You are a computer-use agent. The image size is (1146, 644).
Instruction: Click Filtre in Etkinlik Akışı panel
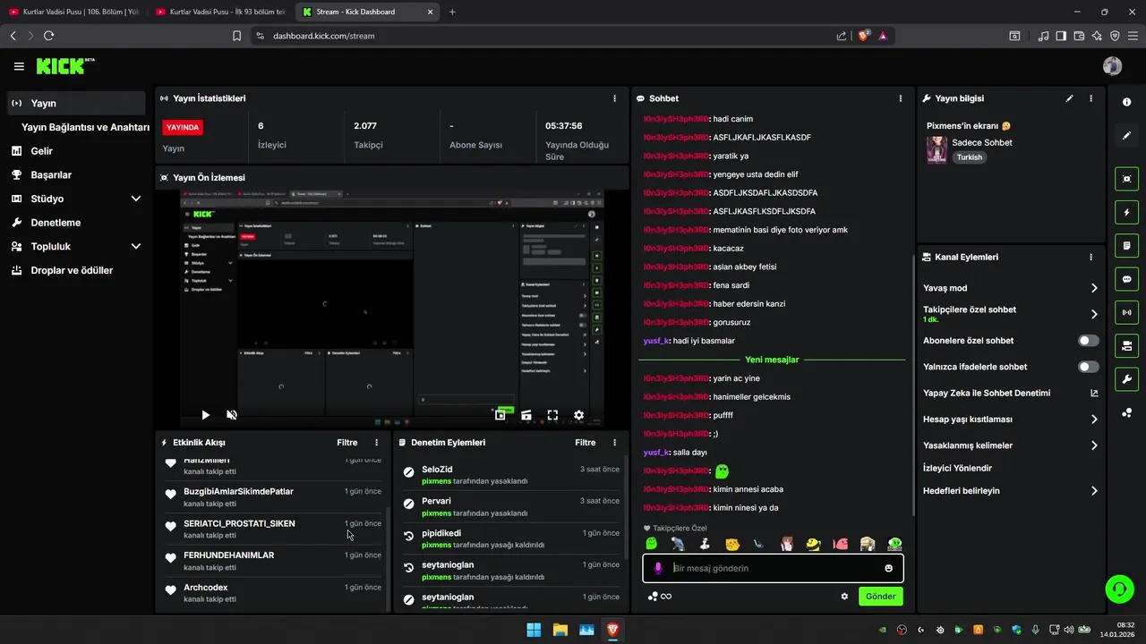click(x=347, y=443)
